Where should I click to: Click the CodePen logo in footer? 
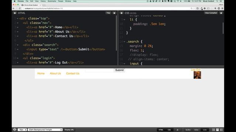(15, 129)
